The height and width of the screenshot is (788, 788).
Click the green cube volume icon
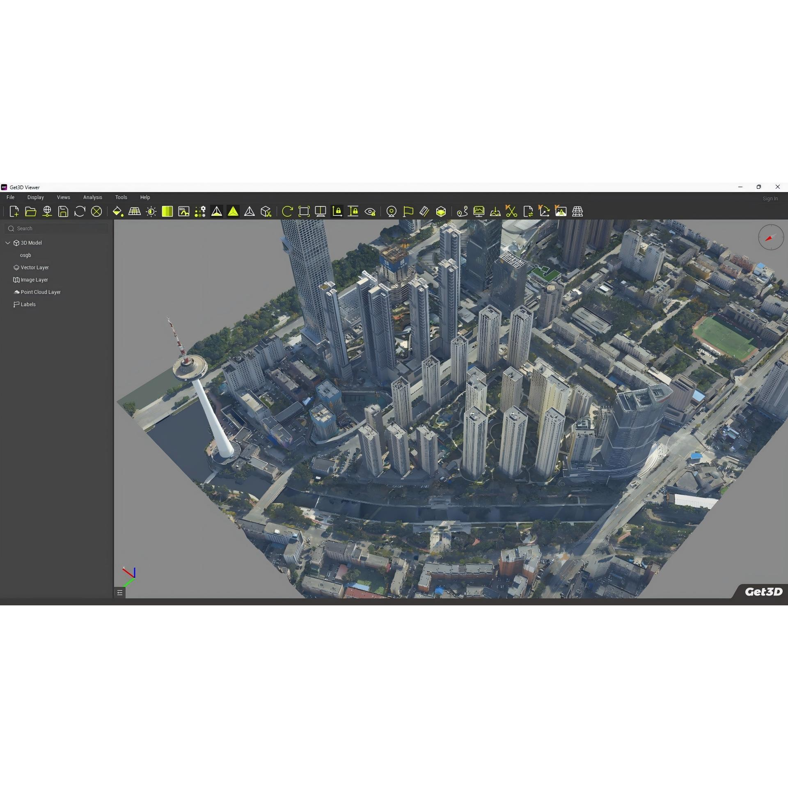(x=441, y=211)
